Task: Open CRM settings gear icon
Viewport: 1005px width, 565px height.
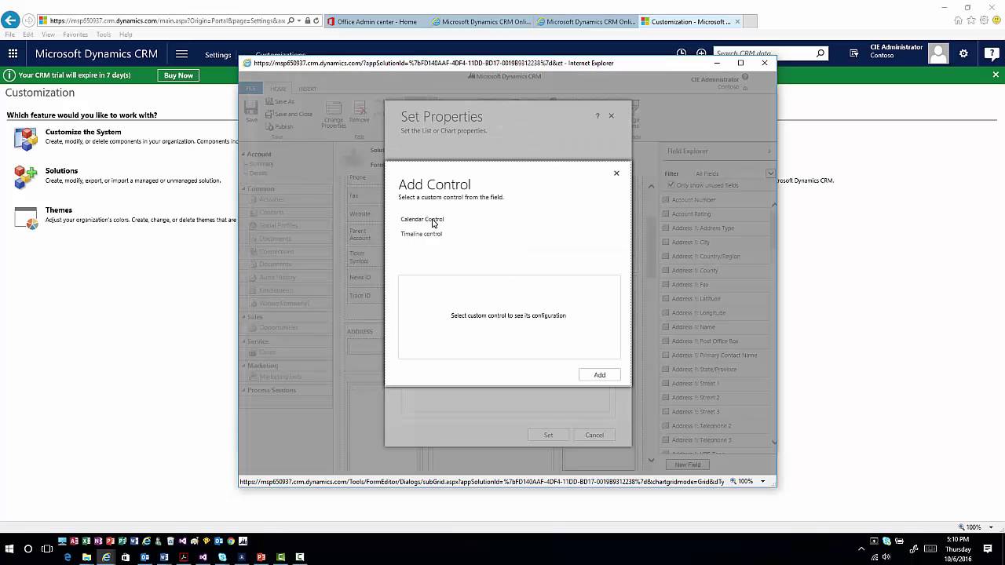Action: point(964,53)
